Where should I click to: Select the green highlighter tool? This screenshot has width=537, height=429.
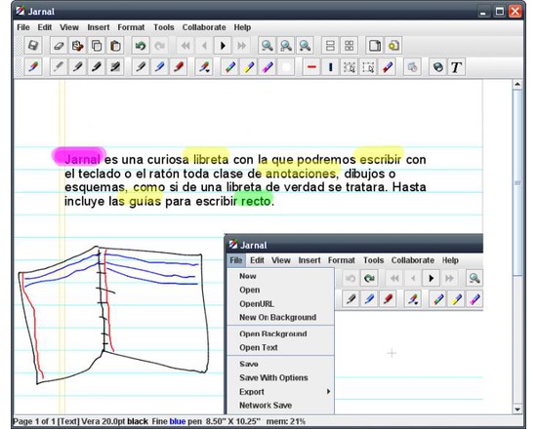click(x=229, y=67)
